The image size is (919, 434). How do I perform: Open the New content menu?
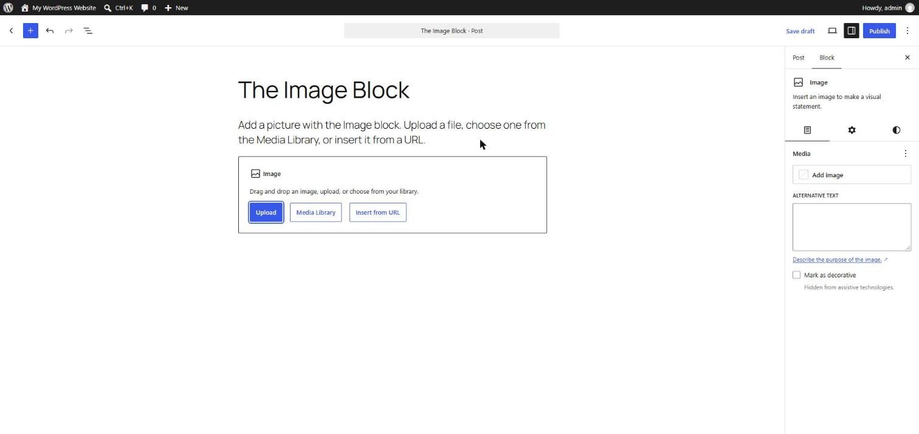(x=176, y=8)
